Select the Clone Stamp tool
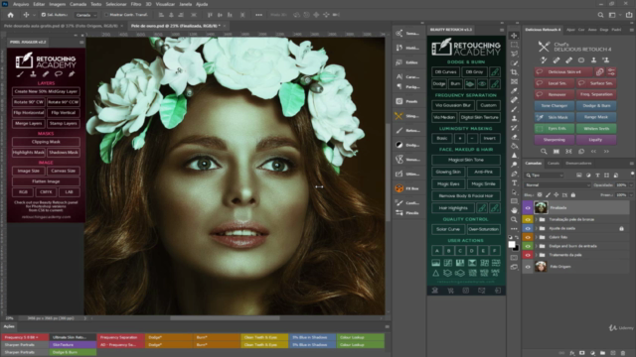The width and height of the screenshot is (636, 357). (514, 119)
